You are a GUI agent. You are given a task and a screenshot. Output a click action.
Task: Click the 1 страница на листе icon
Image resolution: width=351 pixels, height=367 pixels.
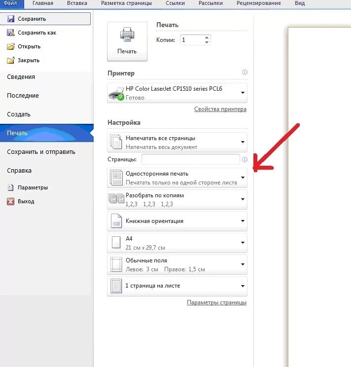(116, 286)
